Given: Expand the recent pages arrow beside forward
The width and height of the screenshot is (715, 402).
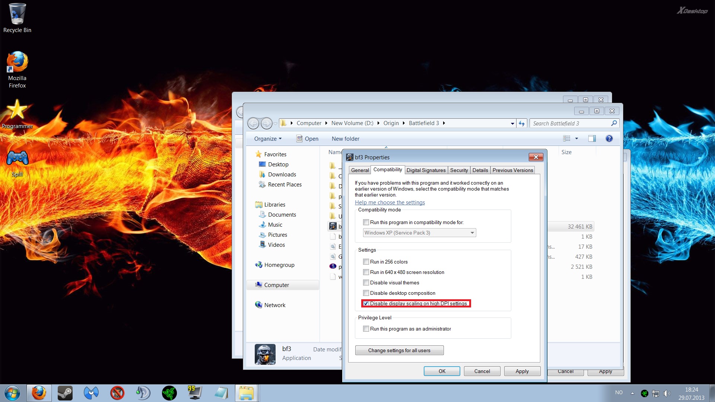Looking at the screenshot, I should [x=275, y=123].
